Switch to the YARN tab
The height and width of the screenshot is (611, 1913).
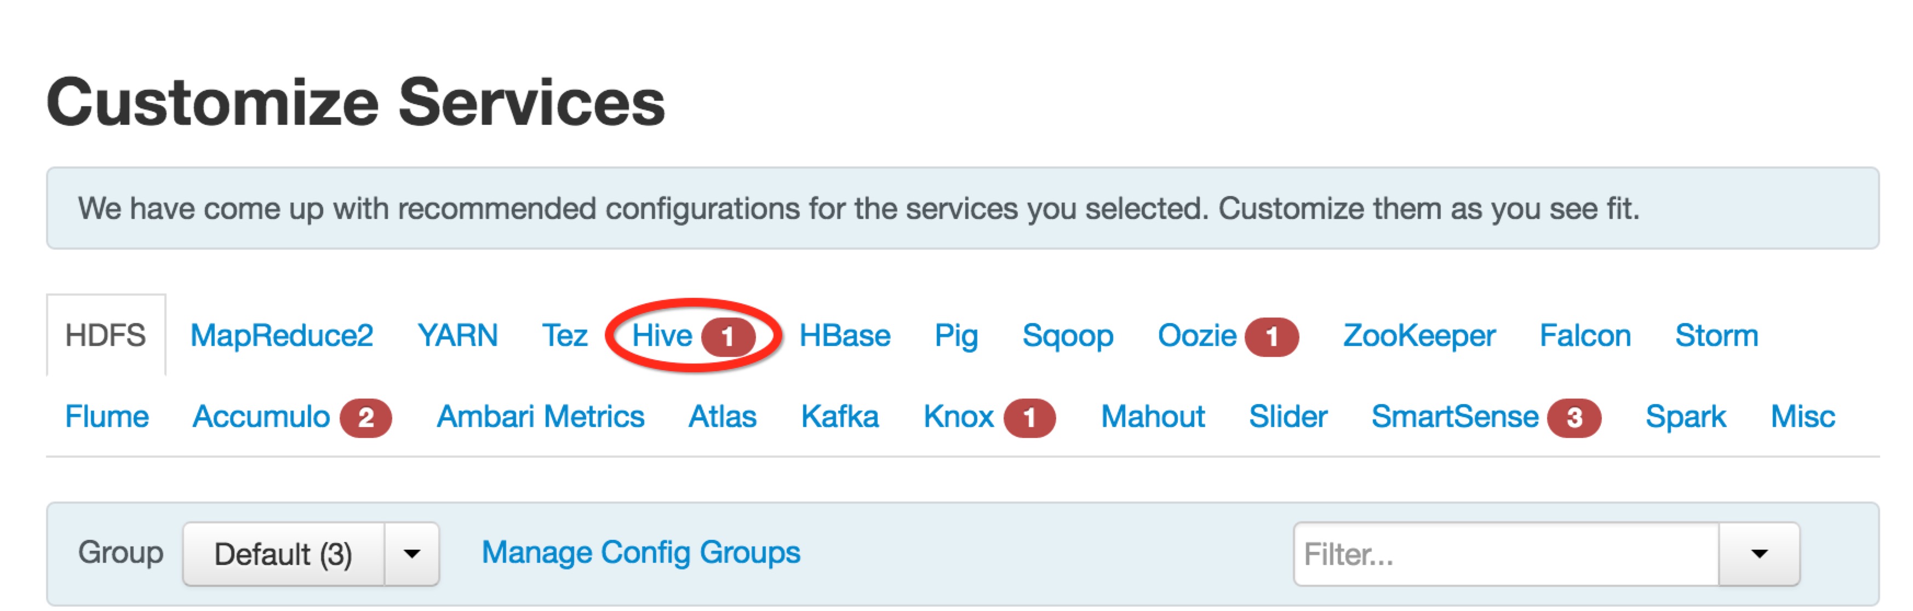click(x=457, y=336)
